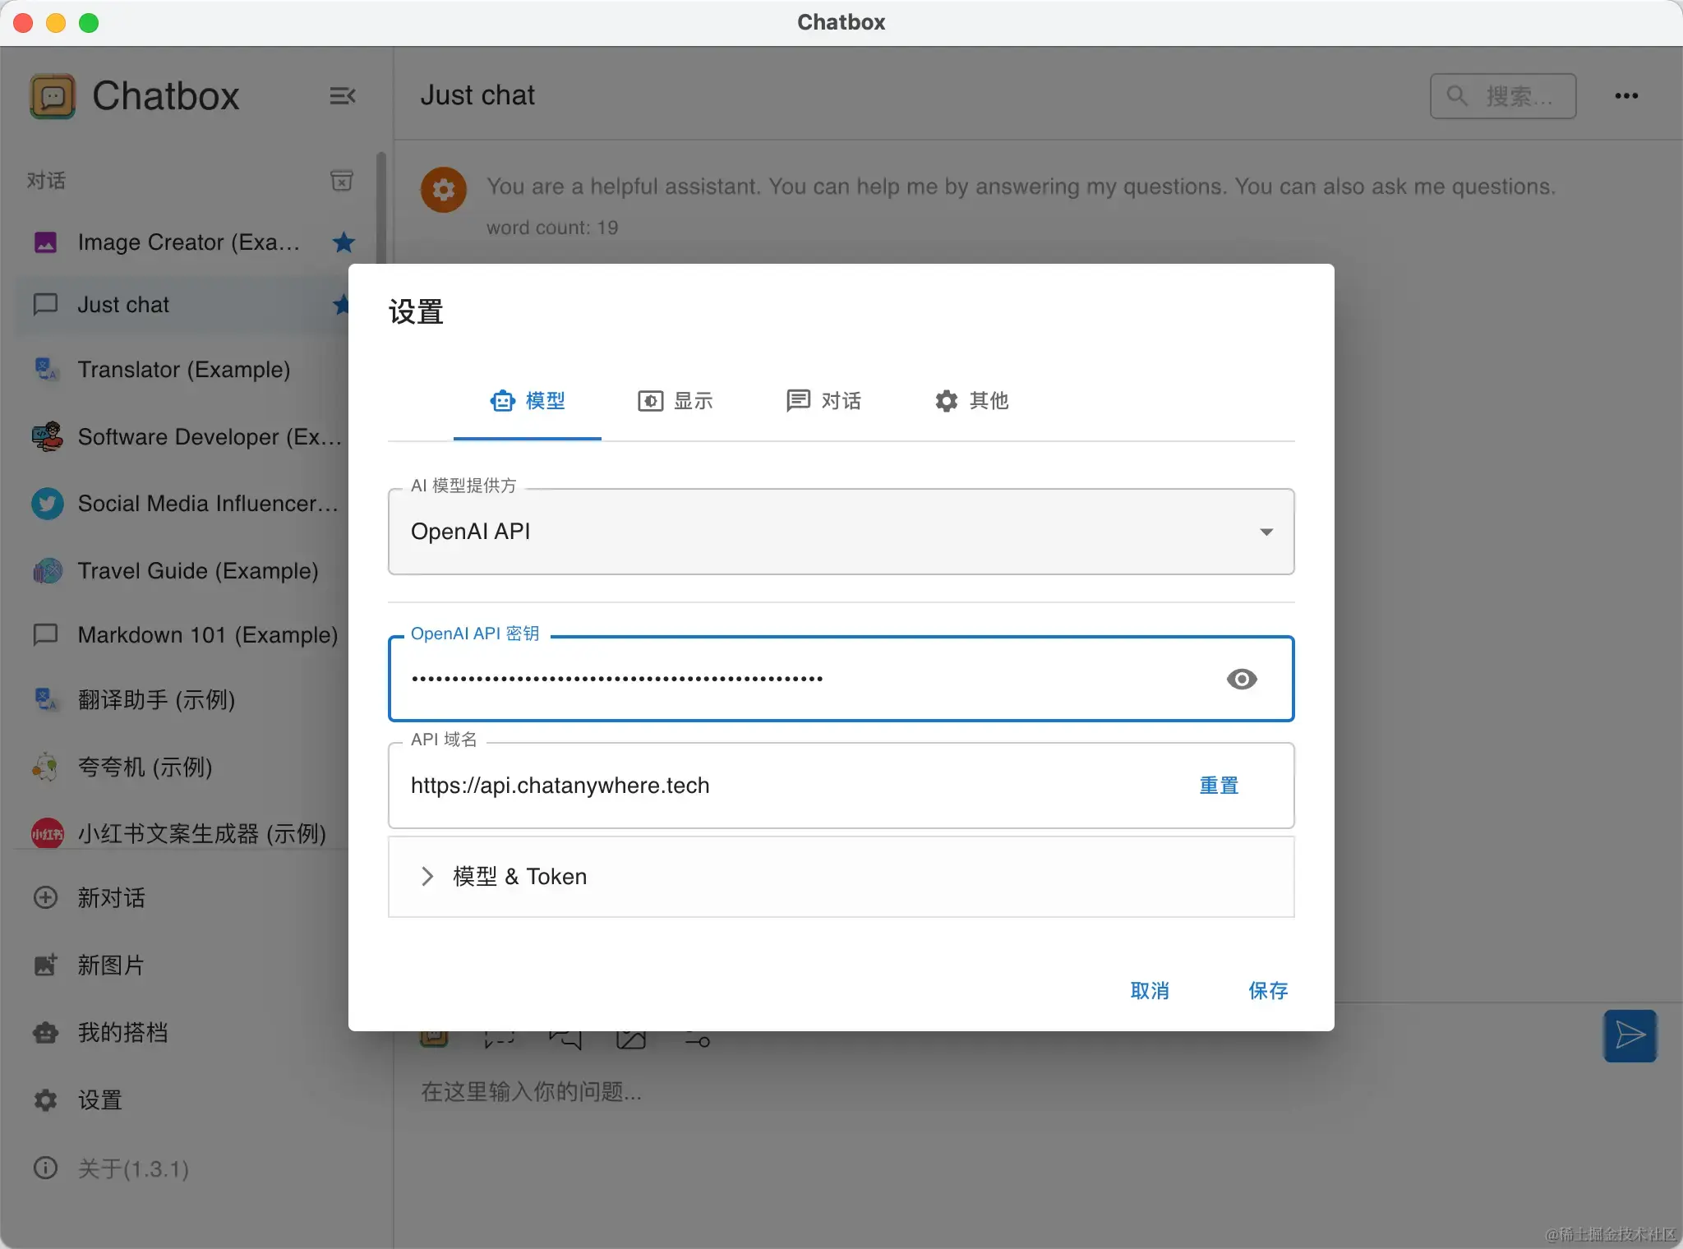Screen dimensions: 1683x1249
Task: Click the plus icon for 新对话
Action: coord(45,897)
